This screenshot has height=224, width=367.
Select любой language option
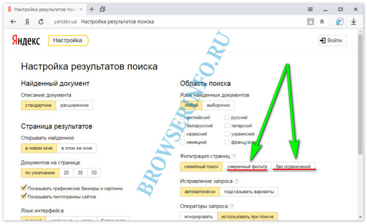coord(191,105)
